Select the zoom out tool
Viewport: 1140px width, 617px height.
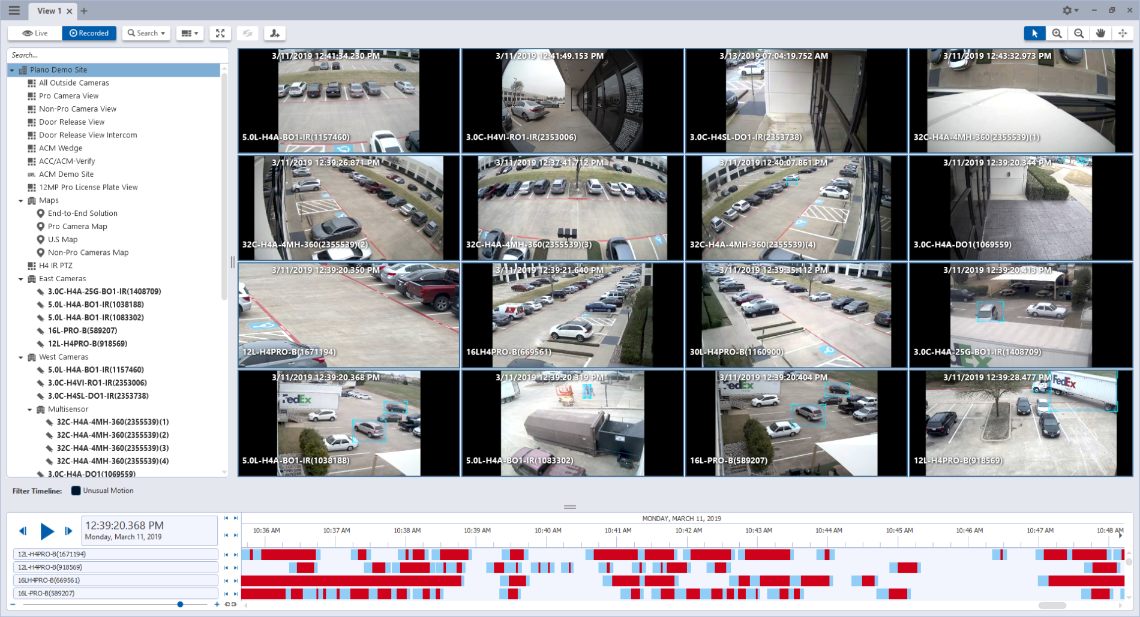1079,34
